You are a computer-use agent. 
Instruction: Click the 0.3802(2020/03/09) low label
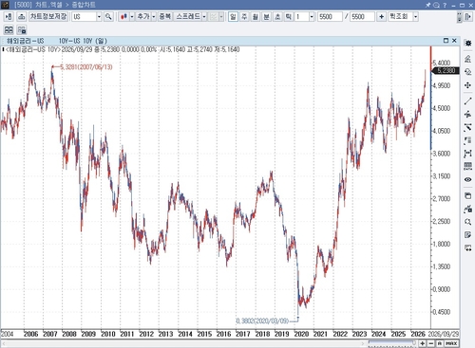[x=262, y=321]
